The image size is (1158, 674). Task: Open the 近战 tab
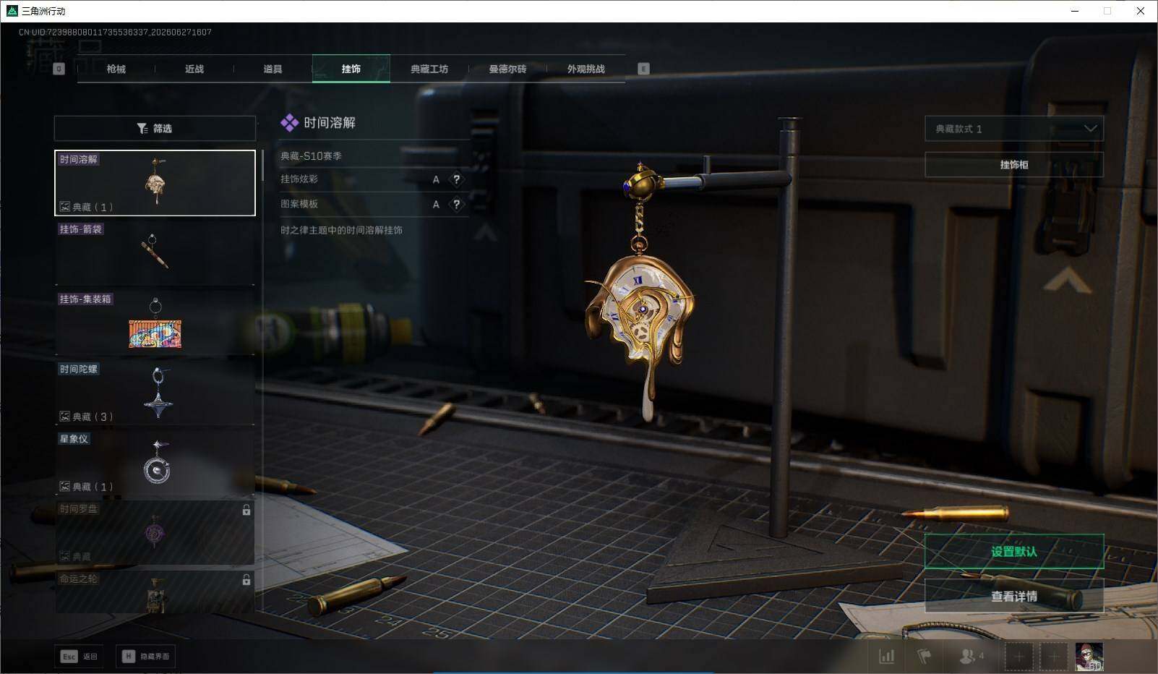click(194, 69)
